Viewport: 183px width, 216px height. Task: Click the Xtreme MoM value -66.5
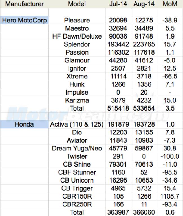click(x=170, y=76)
